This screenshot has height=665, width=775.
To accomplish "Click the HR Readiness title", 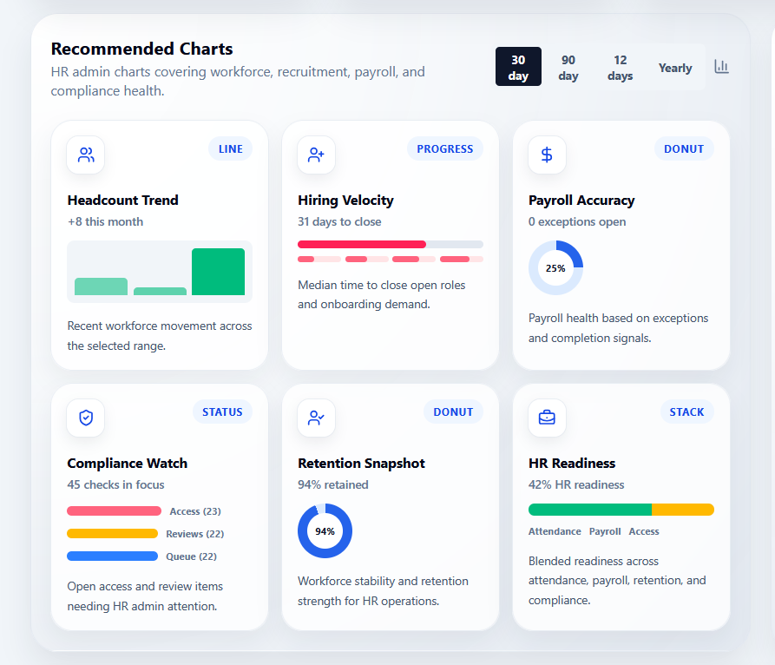I will point(572,464).
